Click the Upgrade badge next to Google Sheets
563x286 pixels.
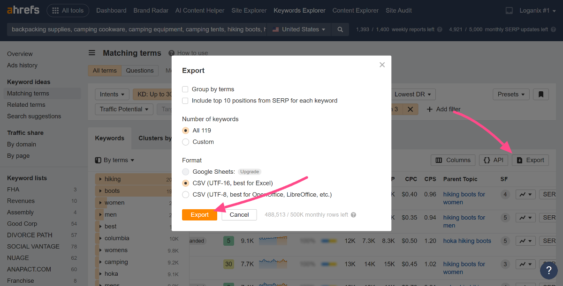pyautogui.click(x=250, y=172)
